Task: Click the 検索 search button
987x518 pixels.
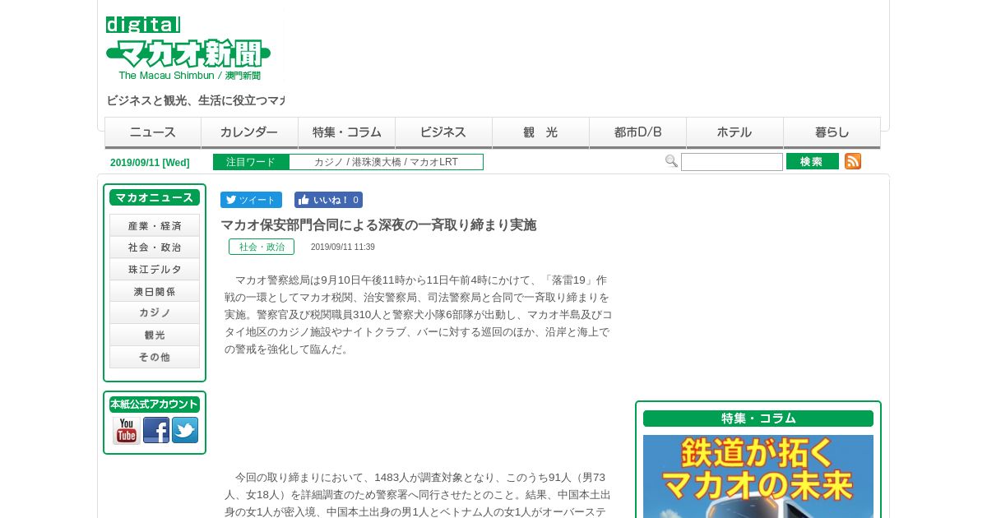Action: (x=813, y=161)
